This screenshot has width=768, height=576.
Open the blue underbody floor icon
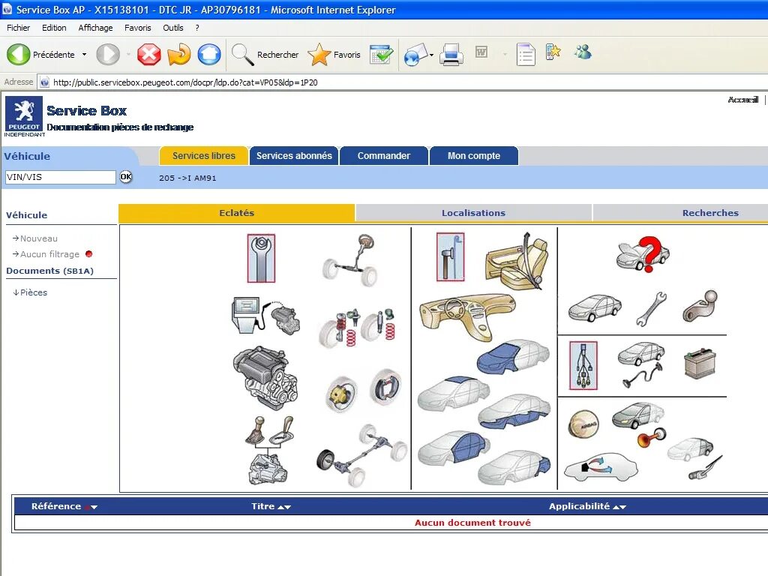coord(514,411)
